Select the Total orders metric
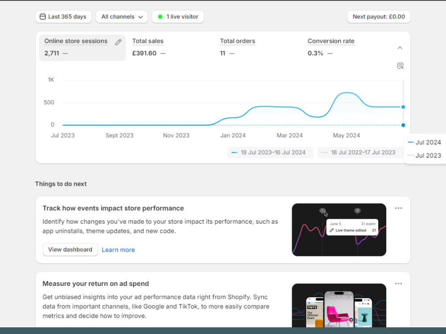Viewport: 446px width, 334px height. (258, 48)
